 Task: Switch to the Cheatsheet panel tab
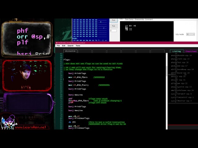point(191,51)
